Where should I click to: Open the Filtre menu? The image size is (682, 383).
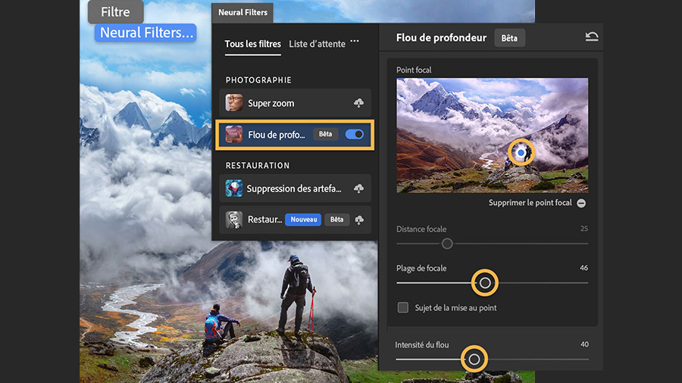(x=116, y=11)
